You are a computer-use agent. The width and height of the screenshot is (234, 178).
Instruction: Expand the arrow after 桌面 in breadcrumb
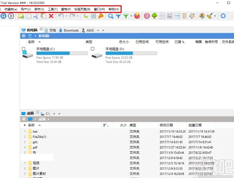(x=49, y=119)
